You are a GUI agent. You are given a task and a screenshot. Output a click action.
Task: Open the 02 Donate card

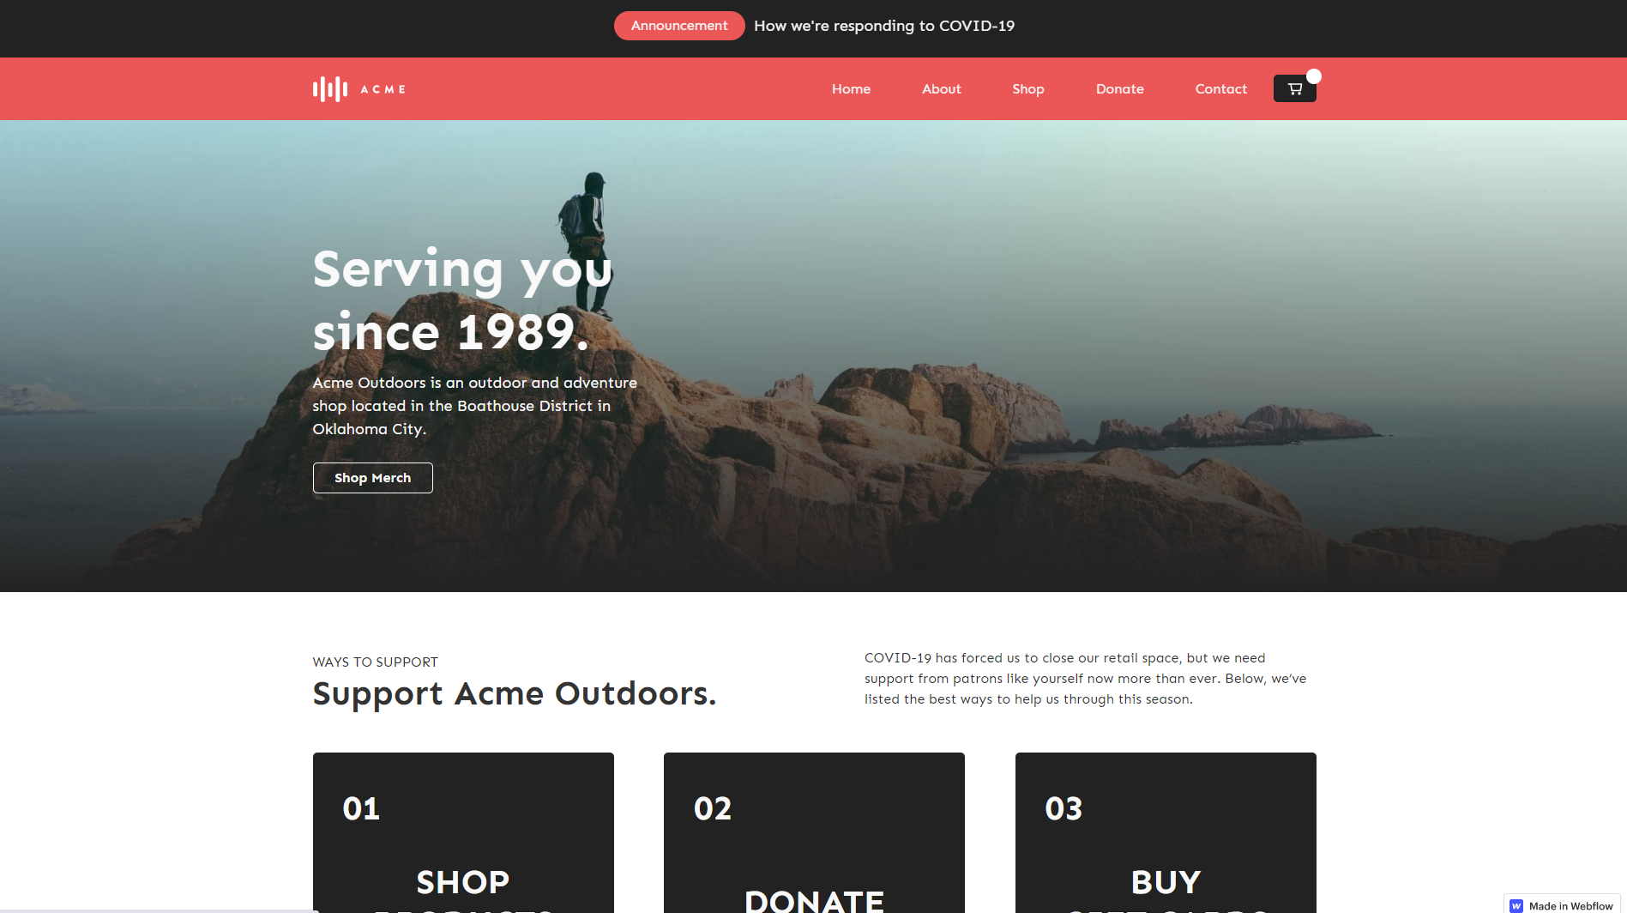coord(814,832)
